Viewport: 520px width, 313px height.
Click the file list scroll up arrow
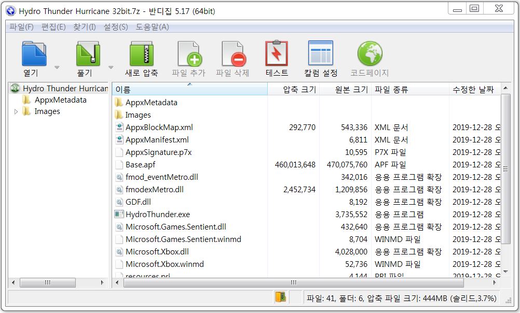click(x=505, y=88)
